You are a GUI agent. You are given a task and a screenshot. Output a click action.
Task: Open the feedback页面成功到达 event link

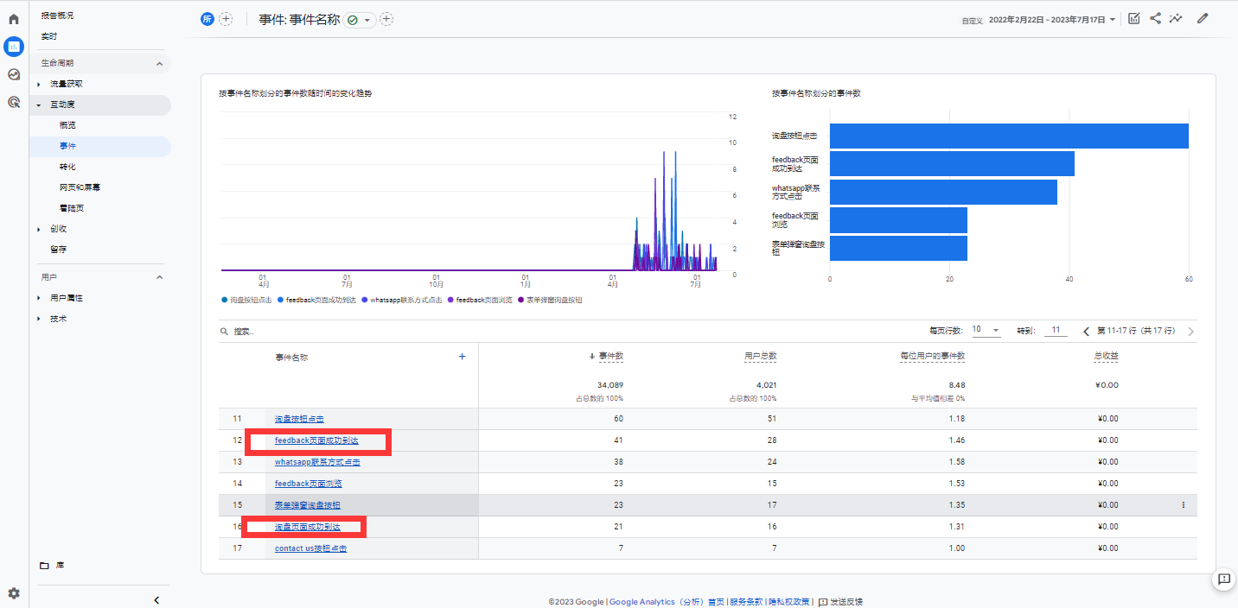pos(316,440)
